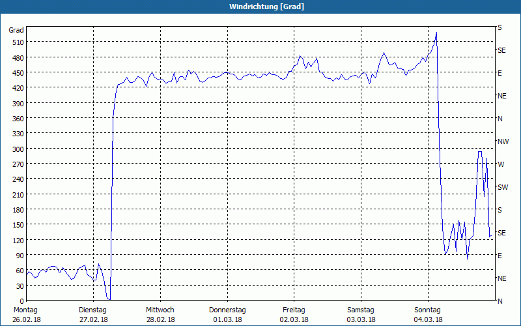Click the SW compass direction label
Image resolution: width=521 pixels, height=326 pixels.
[x=503, y=187]
